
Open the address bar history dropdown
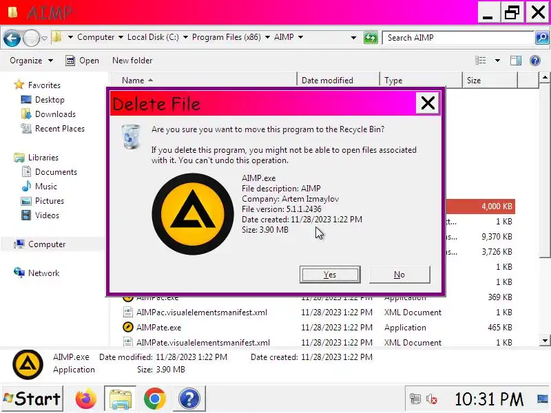pos(353,38)
